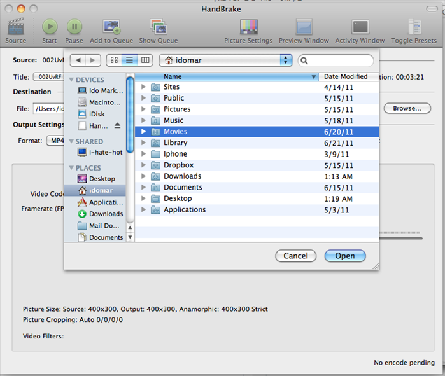Select the Han... volume in sidebar
Viewport: 445px width, 376px height.
tap(95, 125)
